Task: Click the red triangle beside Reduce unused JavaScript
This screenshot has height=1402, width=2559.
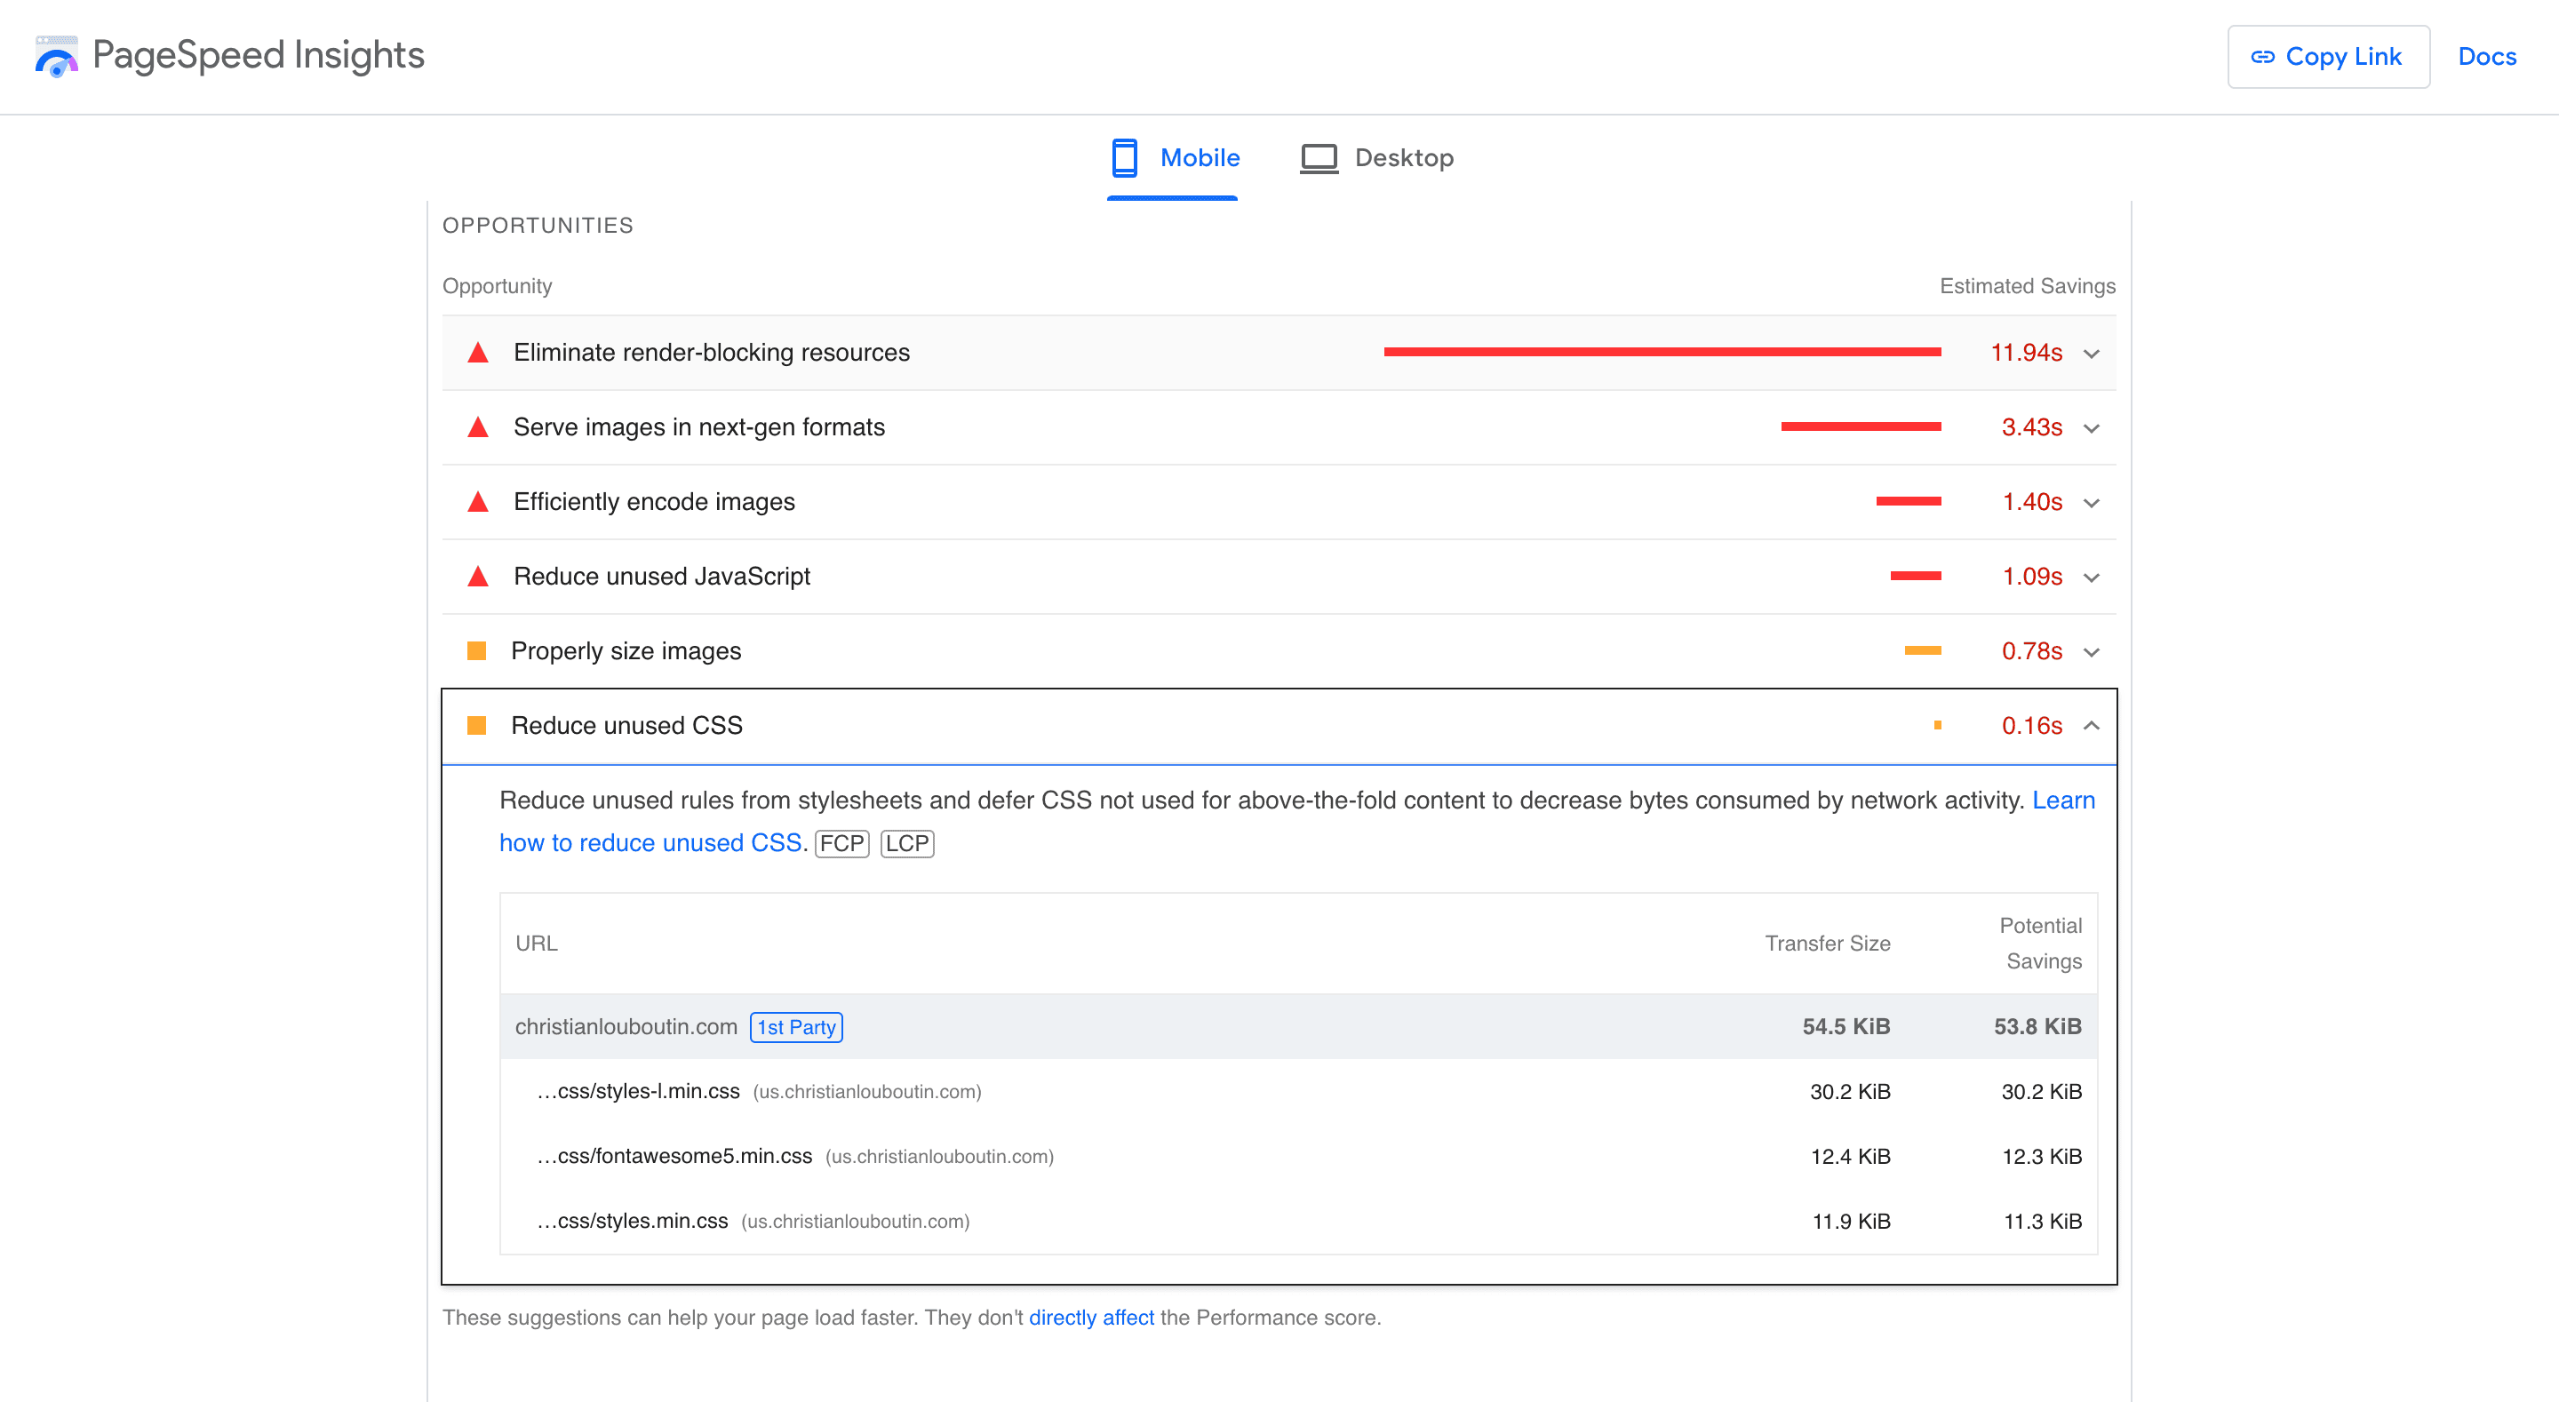Action: [479, 576]
